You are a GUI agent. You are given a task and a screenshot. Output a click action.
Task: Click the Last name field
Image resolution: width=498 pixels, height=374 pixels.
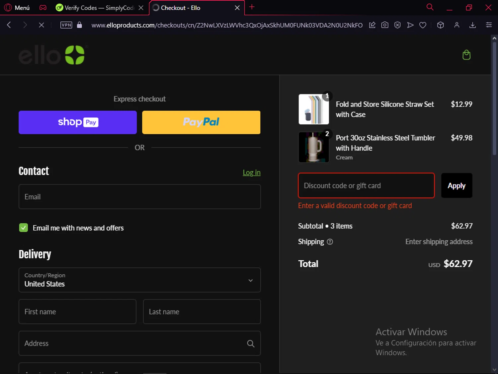point(202,312)
